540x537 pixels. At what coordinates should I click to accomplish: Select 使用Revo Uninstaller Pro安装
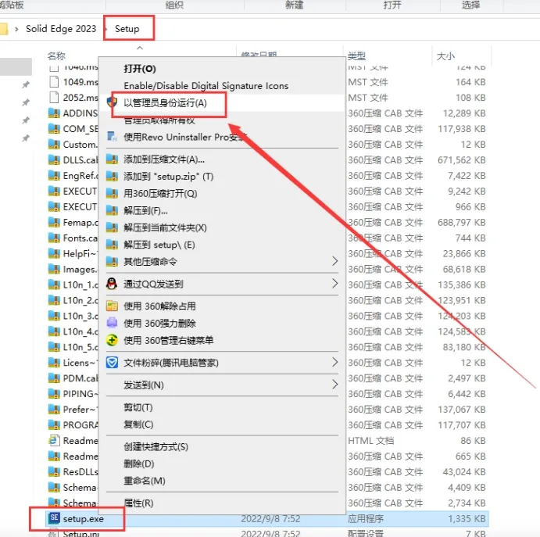click(185, 137)
